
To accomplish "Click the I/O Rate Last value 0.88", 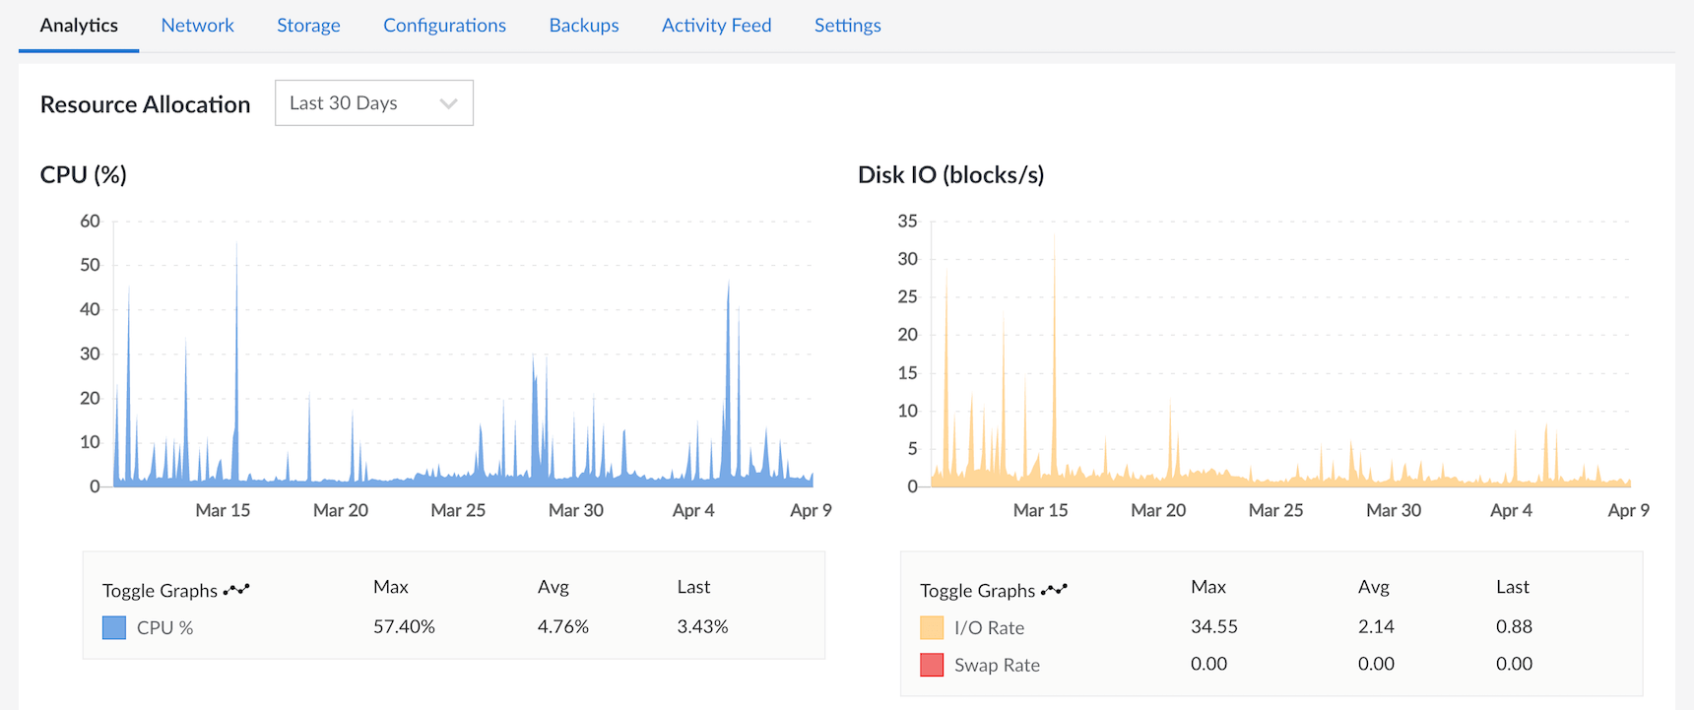I will click(x=1514, y=626).
